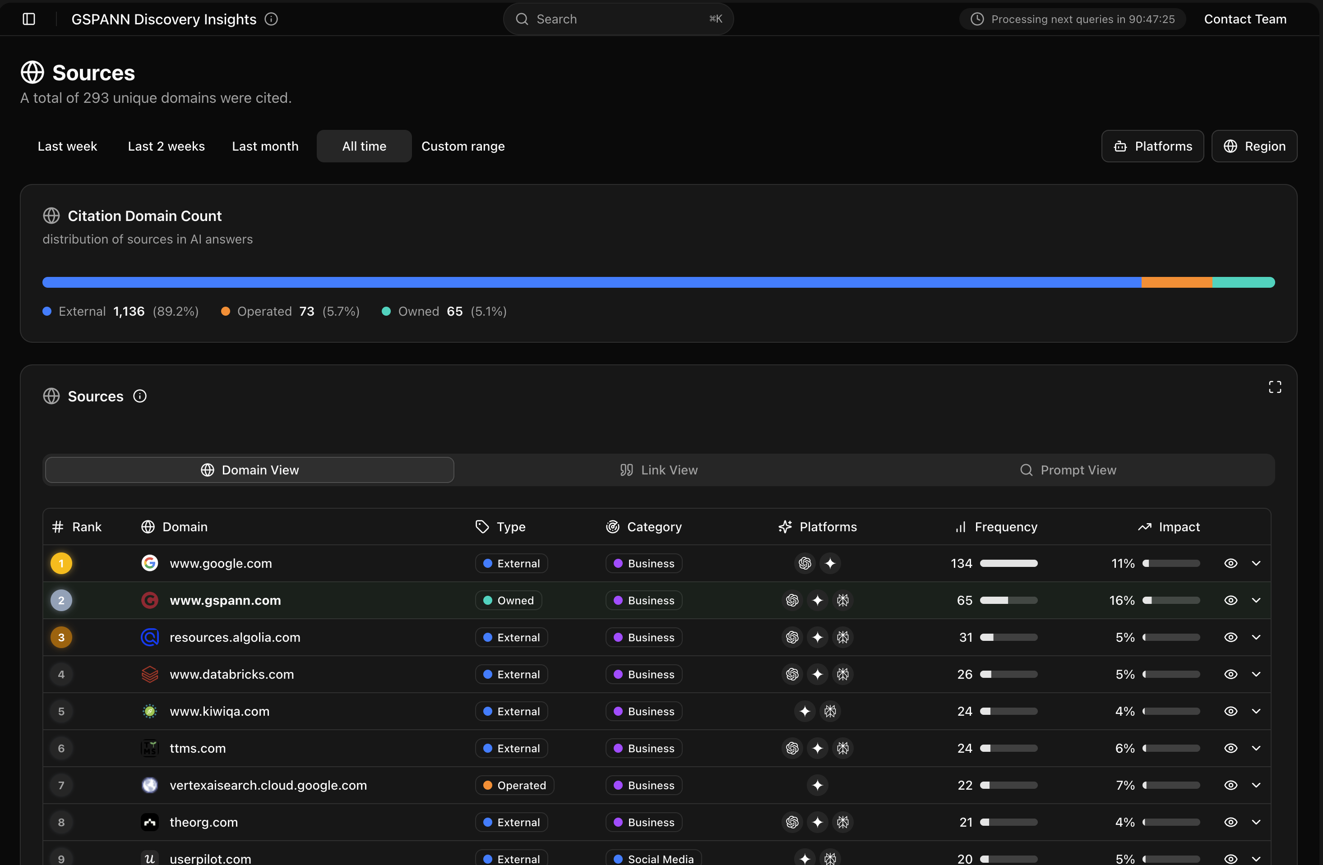Switch to Prompt View tab
The image size is (1323, 865).
(x=1068, y=470)
